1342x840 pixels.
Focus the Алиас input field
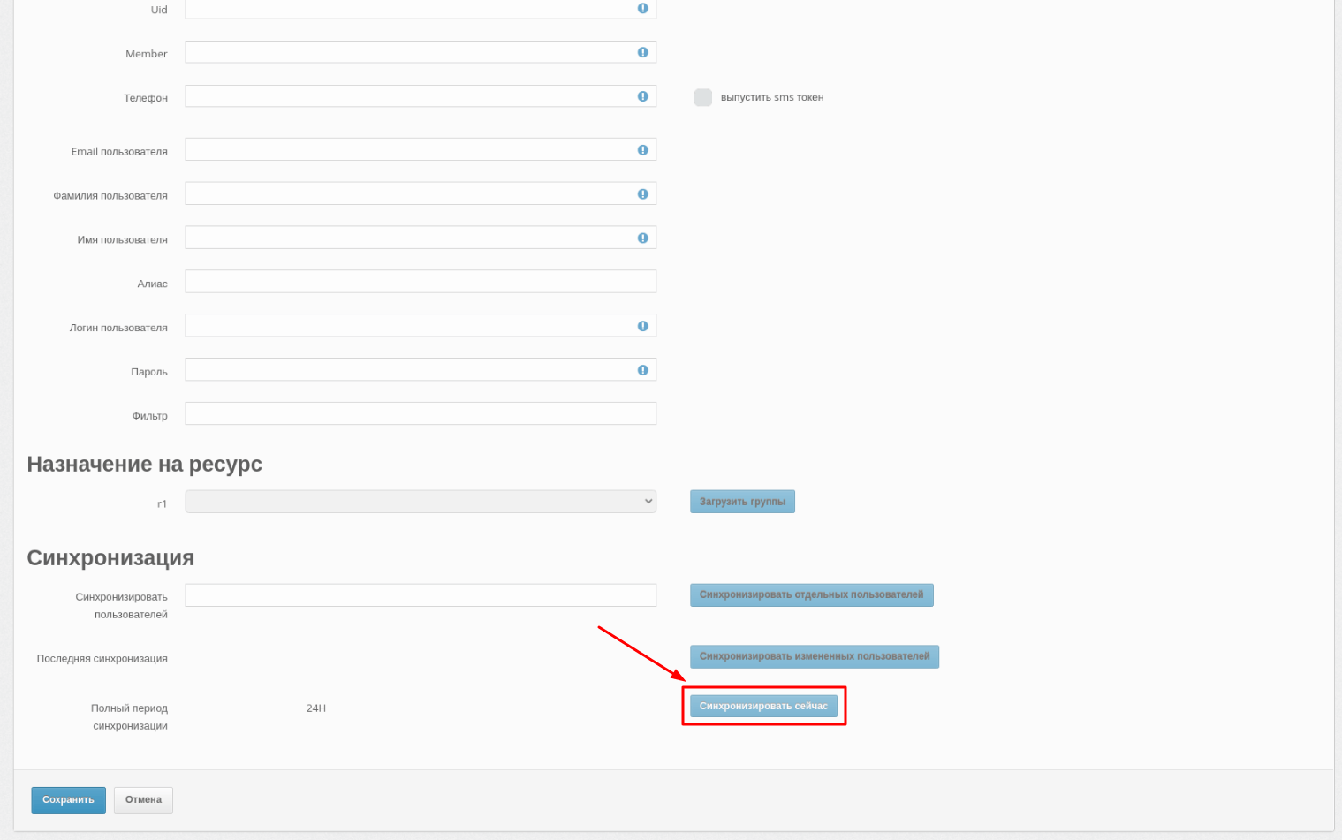point(421,282)
